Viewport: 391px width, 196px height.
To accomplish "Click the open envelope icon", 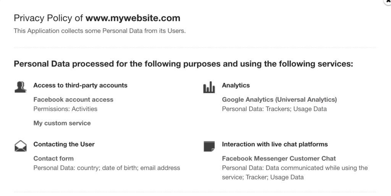I will pos(20,146).
